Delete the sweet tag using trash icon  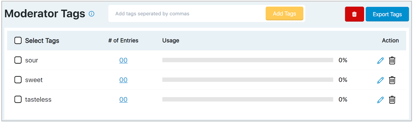[x=392, y=80]
